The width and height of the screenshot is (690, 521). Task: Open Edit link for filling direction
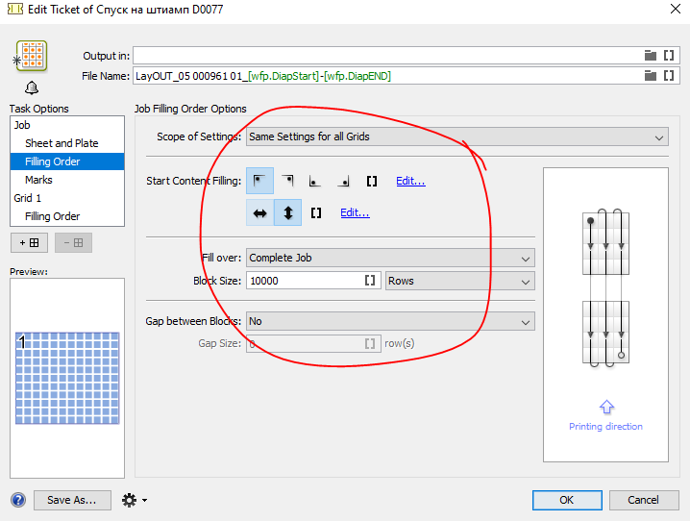pos(355,213)
